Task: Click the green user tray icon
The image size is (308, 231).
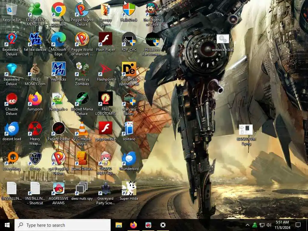Action: click(255, 225)
